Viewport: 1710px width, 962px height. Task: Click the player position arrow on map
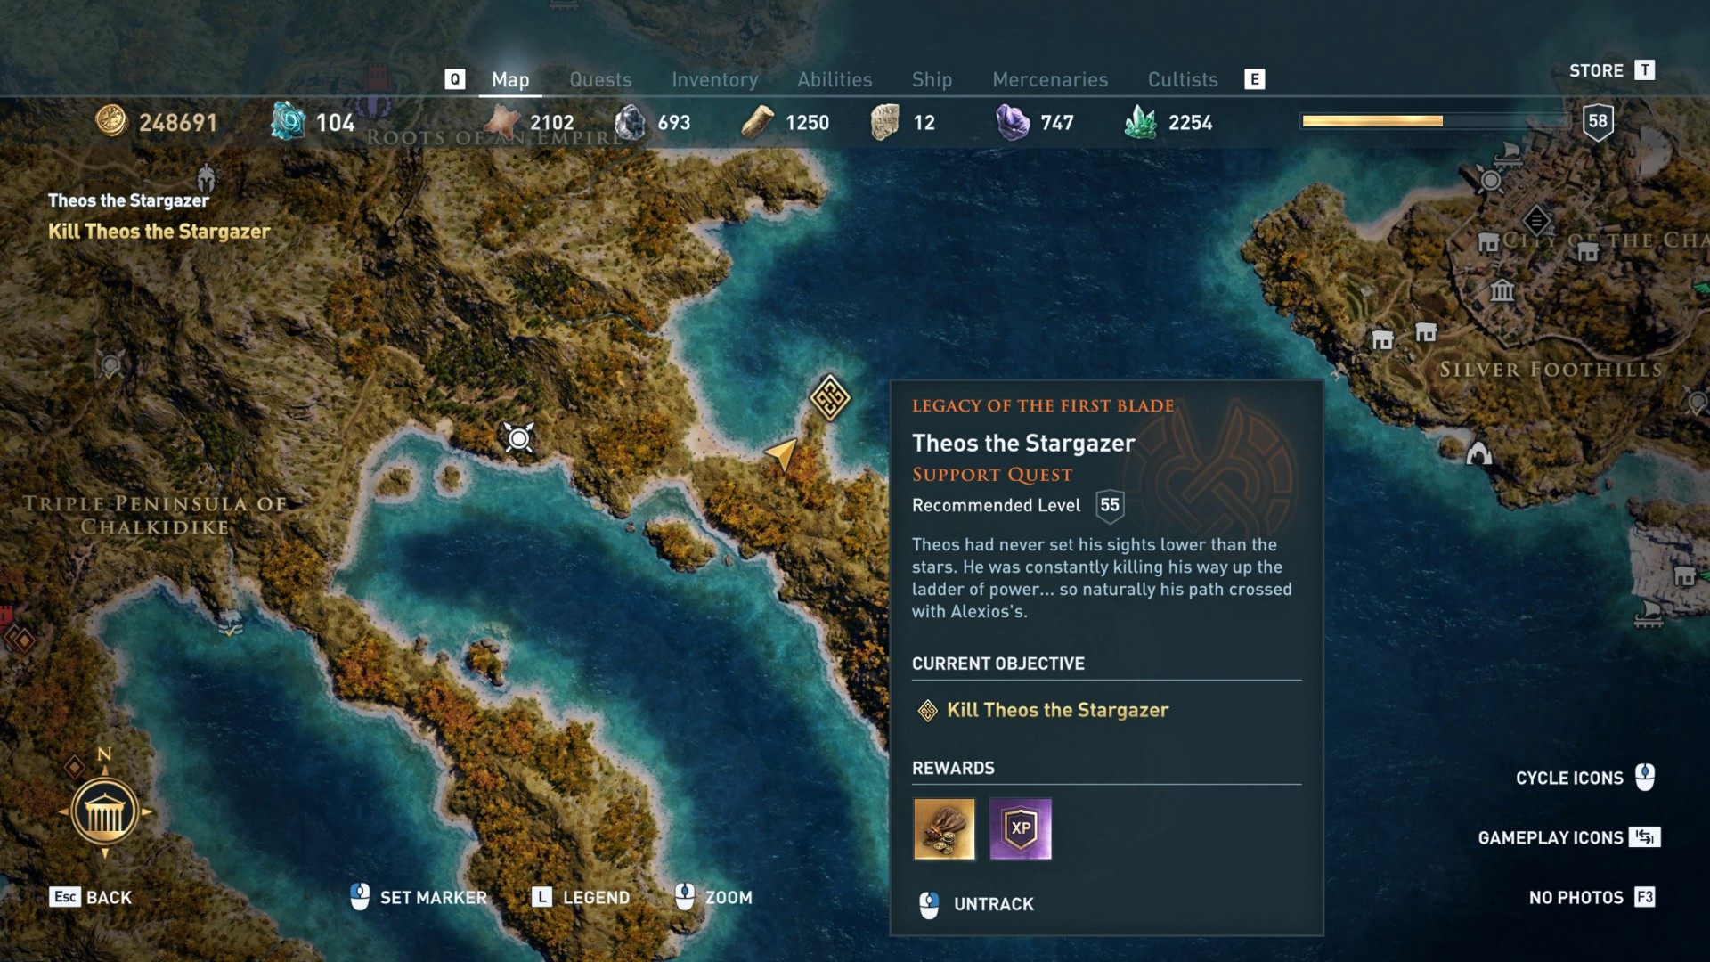coord(782,453)
